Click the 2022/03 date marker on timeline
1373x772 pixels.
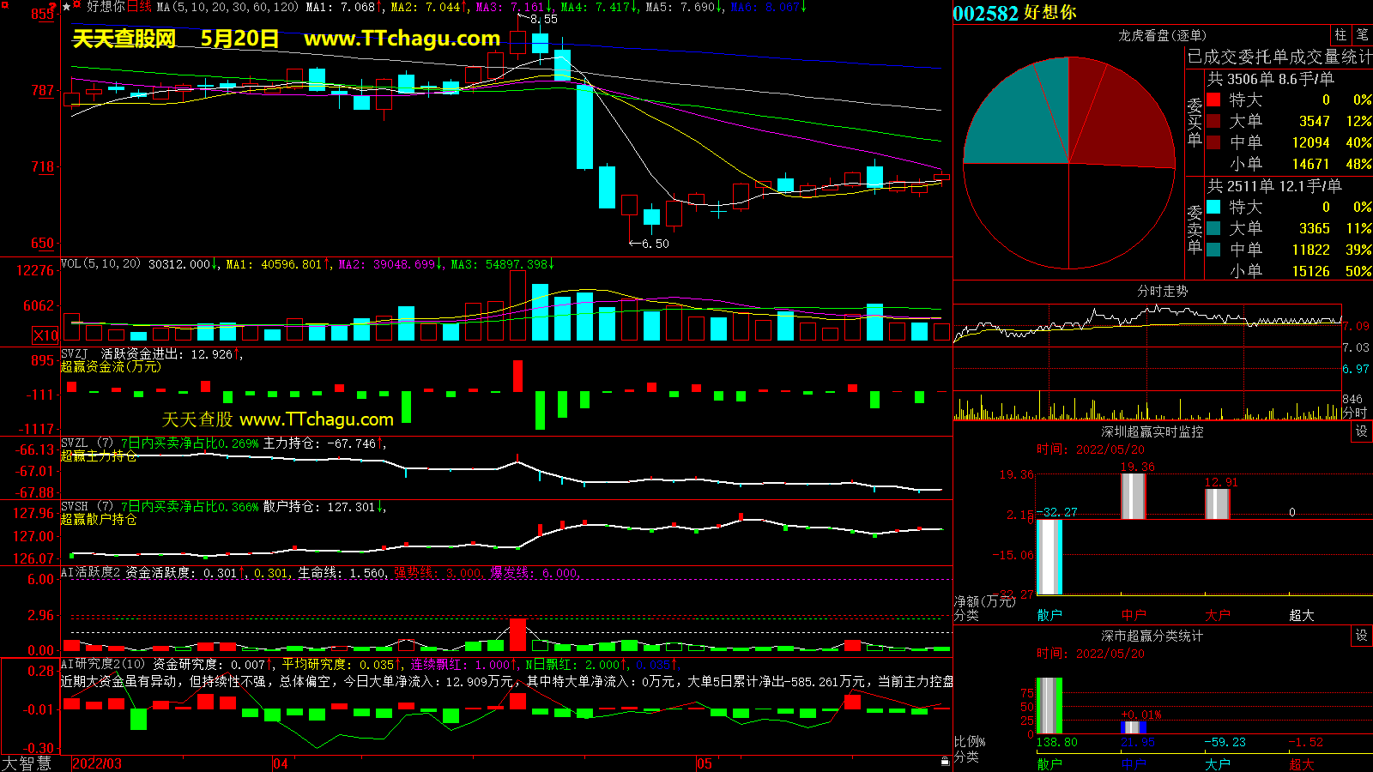pyautogui.click(x=97, y=763)
